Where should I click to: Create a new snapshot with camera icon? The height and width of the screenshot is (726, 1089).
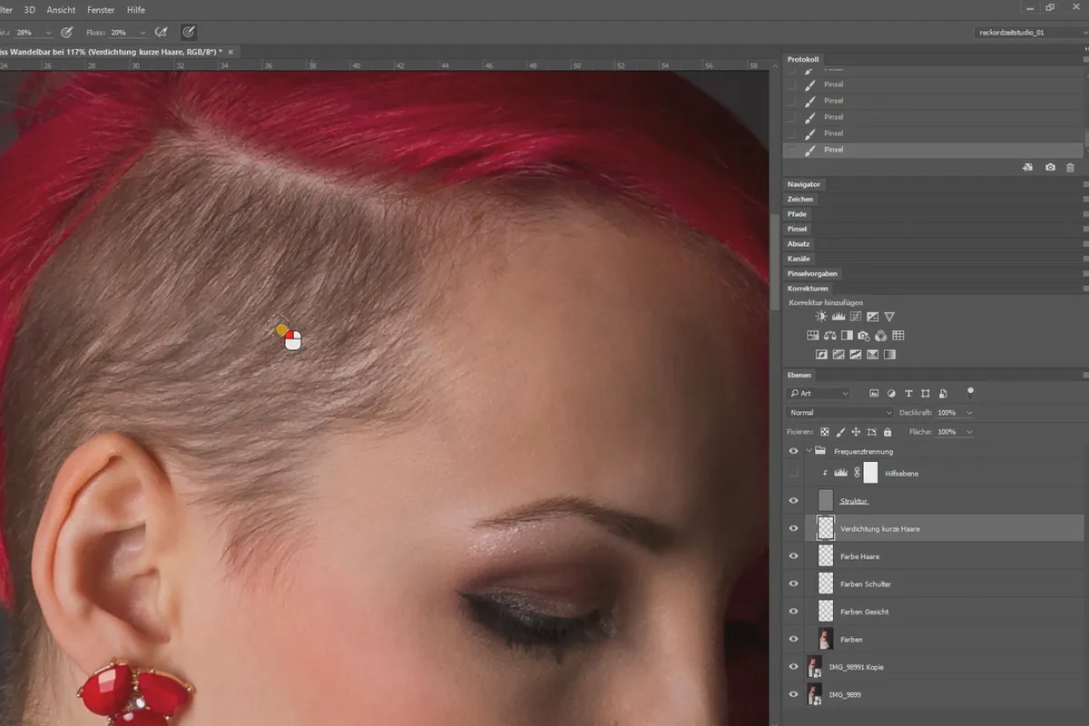[1050, 167]
